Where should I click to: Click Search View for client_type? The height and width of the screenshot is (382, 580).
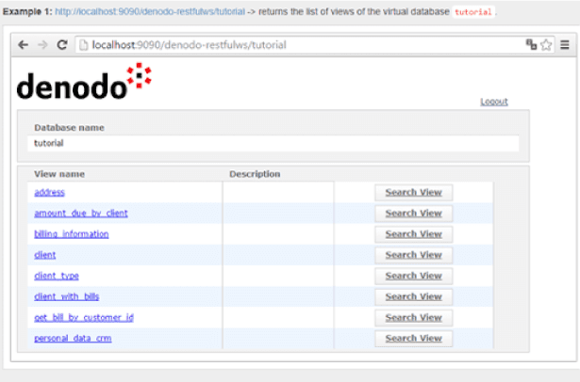[414, 276]
